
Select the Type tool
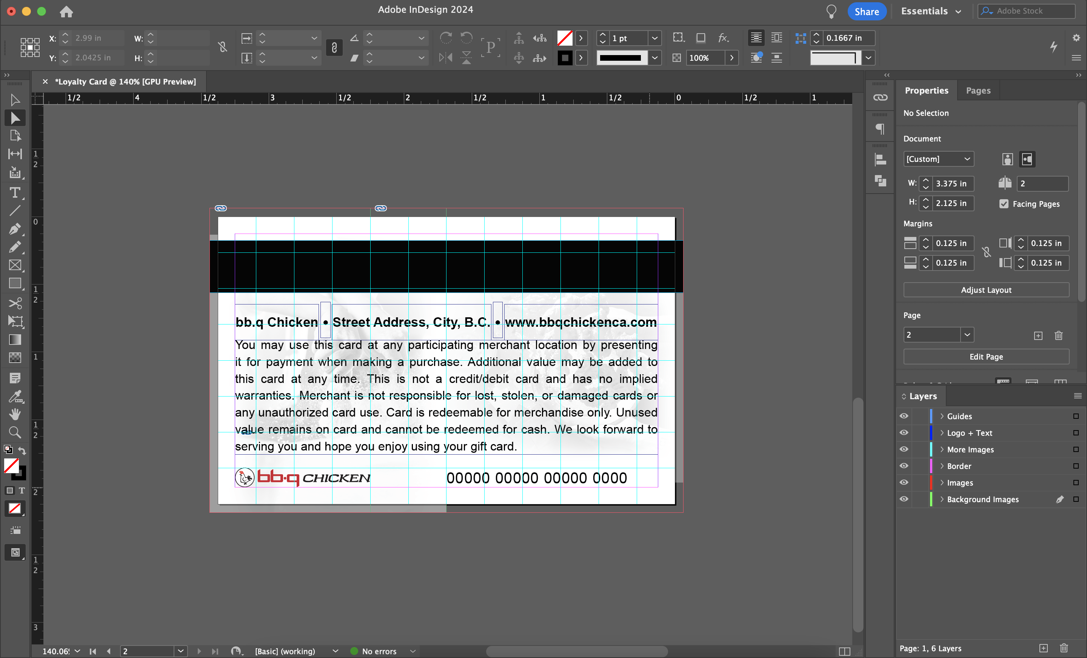15,193
